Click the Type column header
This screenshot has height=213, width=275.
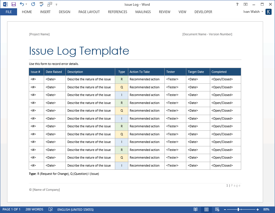click(121, 72)
